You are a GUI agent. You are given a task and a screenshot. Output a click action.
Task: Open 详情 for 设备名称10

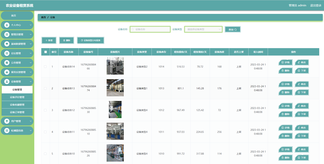(285, 149)
